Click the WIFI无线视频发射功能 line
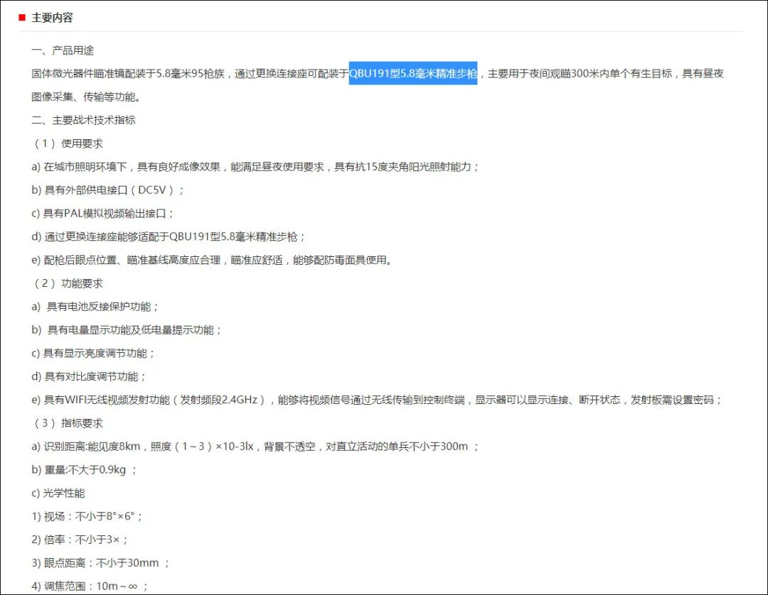This screenshot has height=595, width=768. pos(376,400)
